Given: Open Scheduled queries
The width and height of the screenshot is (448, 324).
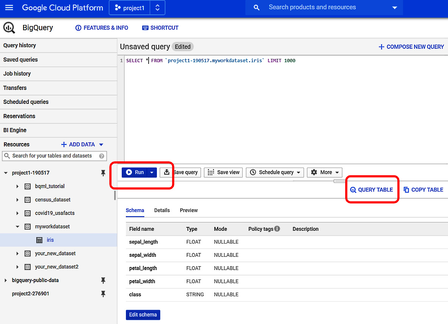Looking at the screenshot, I should pos(59,102).
